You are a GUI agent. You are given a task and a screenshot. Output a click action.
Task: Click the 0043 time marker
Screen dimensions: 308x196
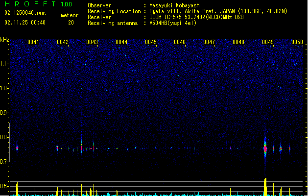point(92,42)
